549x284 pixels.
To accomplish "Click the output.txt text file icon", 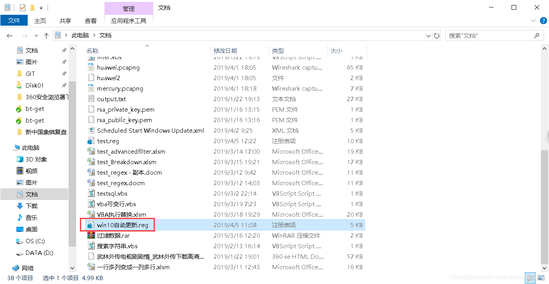I will pos(91,99).
